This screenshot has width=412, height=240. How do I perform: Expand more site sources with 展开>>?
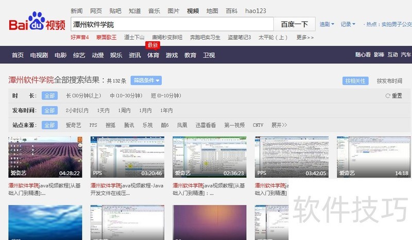(x=279, y=125)
